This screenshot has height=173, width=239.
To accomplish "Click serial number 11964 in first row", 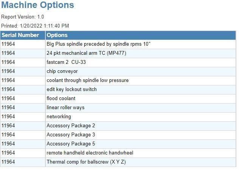I will (x=8, y=44).
